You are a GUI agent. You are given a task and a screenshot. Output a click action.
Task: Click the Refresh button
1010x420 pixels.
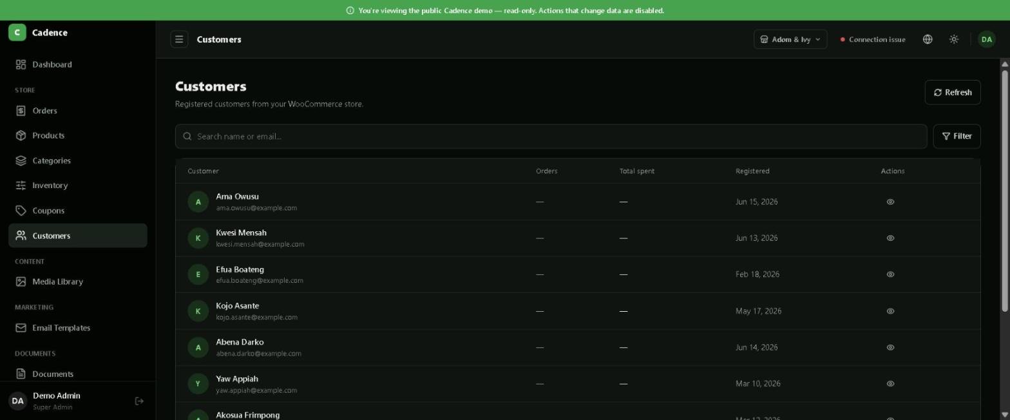pos(953,92)
